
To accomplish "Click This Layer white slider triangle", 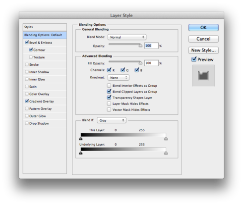I will [166, 139].
